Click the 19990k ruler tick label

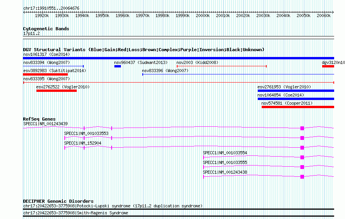[183, 16]
